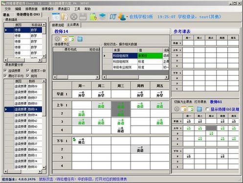Click the 在线学校3所 link
243x183 pixels.
141,17
